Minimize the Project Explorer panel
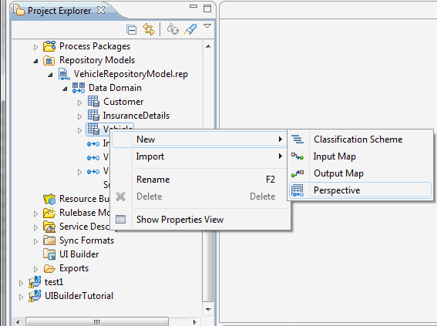Image resolution: width=437 pixels, height=326 pixels. 193,6
